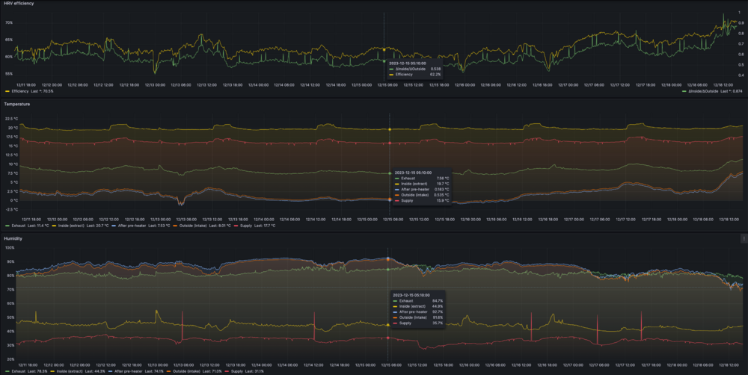This screenshot has width=748, height=375.
Task: Click blue After pre-heater swatch in Temperature legend
Action: coord(113,225)
